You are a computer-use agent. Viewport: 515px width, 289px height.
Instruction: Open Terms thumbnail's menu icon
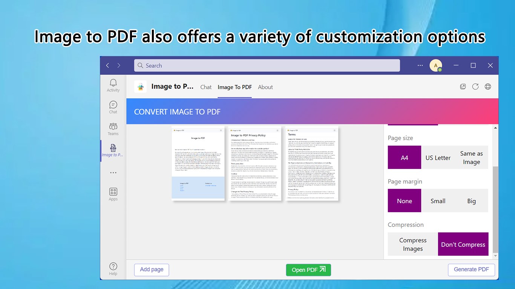335,130
